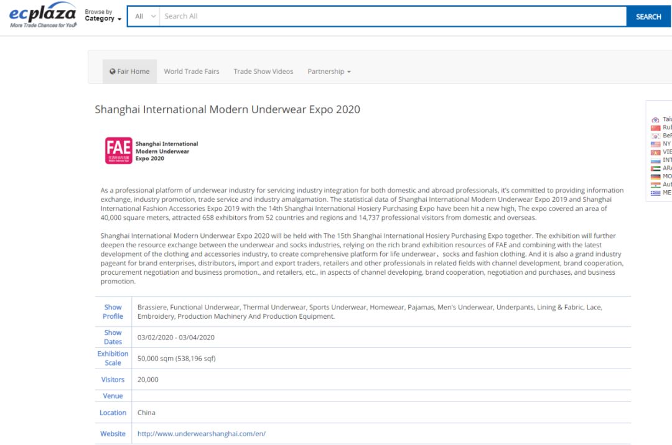Click the UAE flag beside ARA
Viewport: 672px width, 445px height.
[655, 168]
